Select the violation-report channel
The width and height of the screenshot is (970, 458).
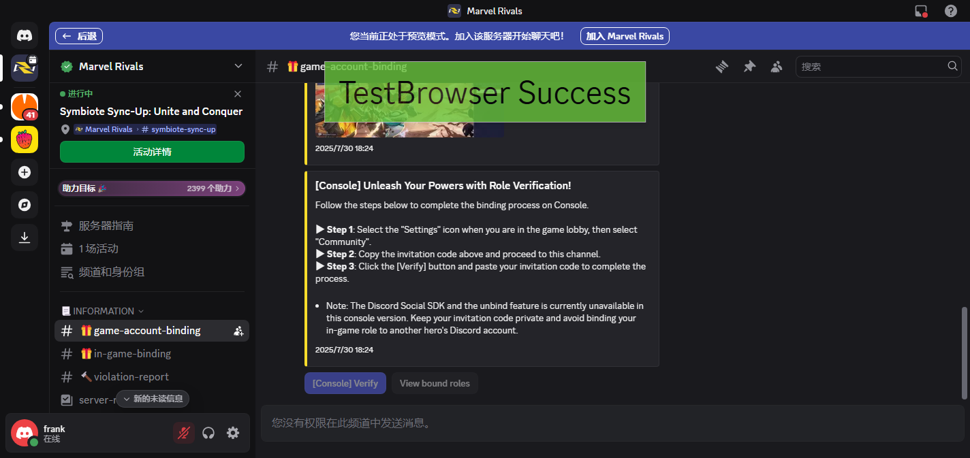click(x=131, y=377)
